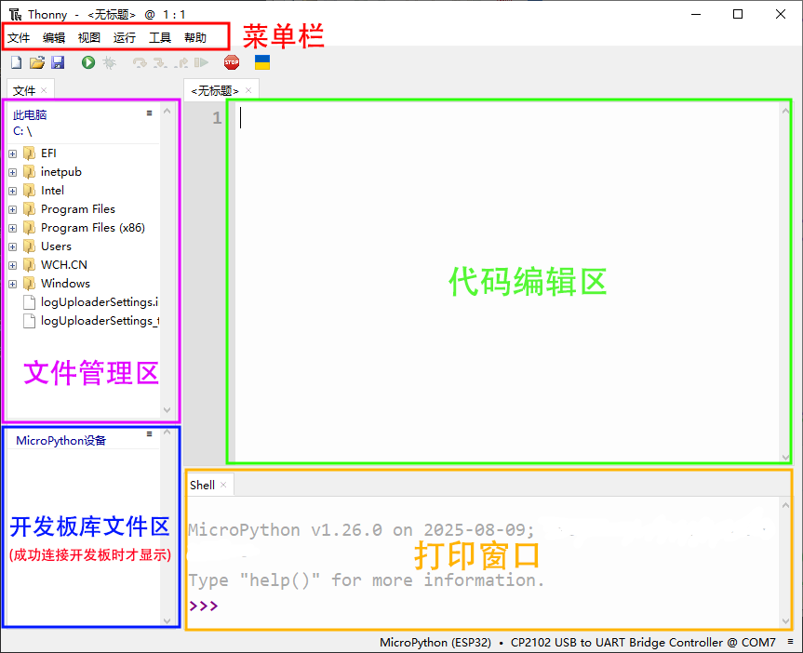This screenshot has height=653, width=803.
Task: Open the status bar hamburger menu
Action: point(790,641)
